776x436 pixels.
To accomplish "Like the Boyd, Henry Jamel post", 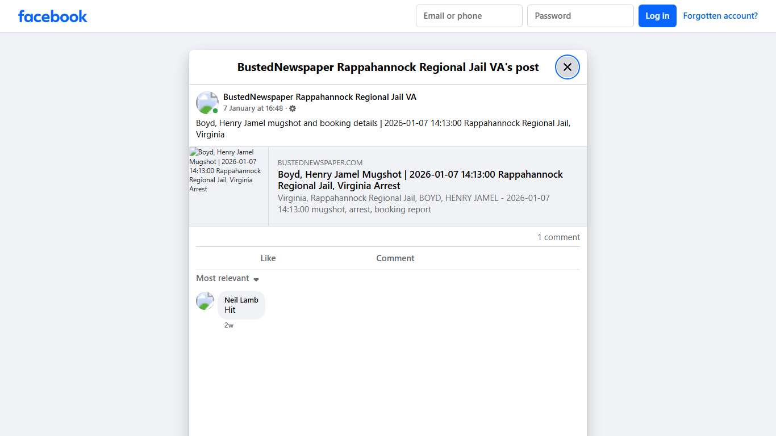I will click(x=268, y=258).
